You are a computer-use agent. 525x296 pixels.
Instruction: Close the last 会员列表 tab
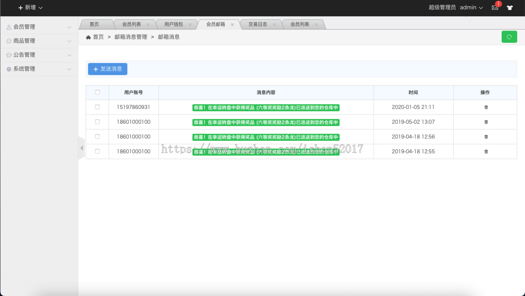coord(316,24)
